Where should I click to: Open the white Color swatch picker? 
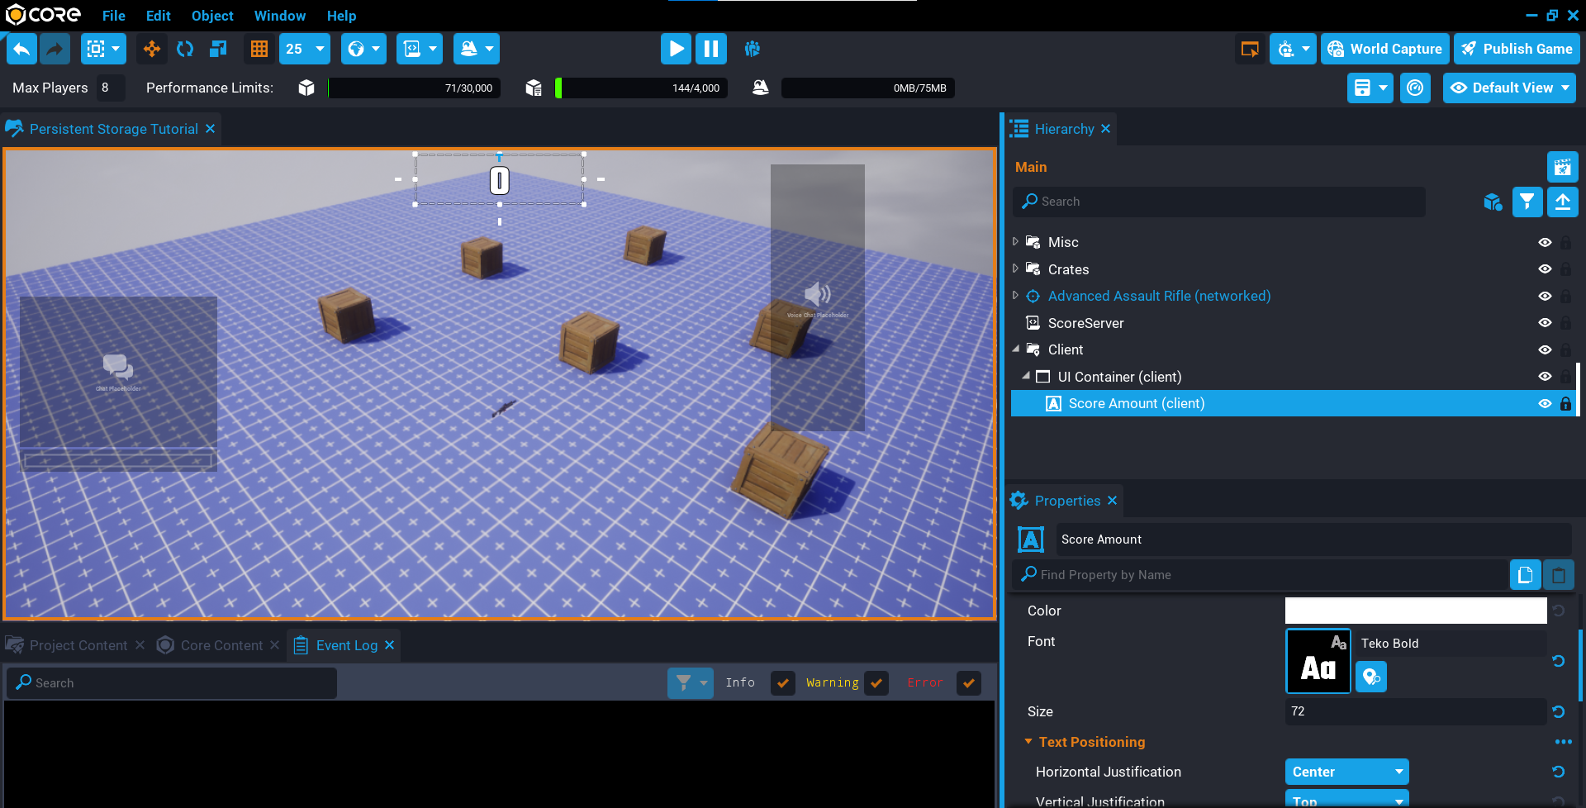coord(1415,611)
